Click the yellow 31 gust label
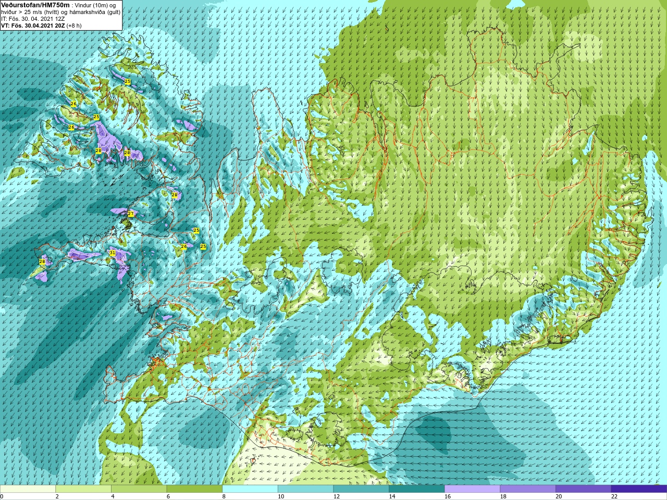 (x=112, y=253)
